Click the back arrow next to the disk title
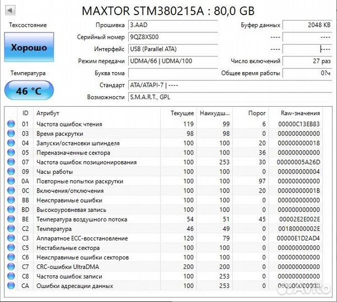 coord(10,10)
